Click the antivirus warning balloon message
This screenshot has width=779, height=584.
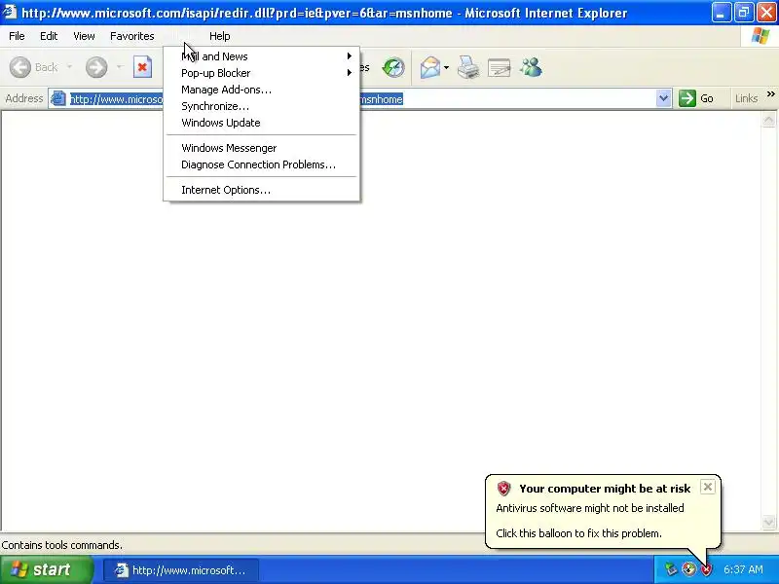coord(590,508)
